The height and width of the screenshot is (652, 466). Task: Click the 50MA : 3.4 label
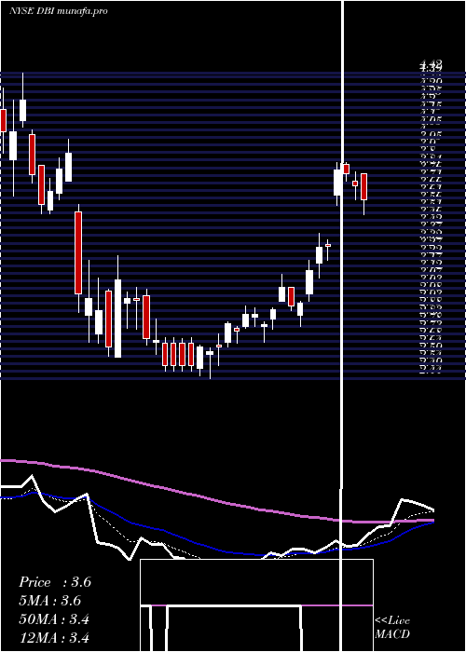point(54,619)
